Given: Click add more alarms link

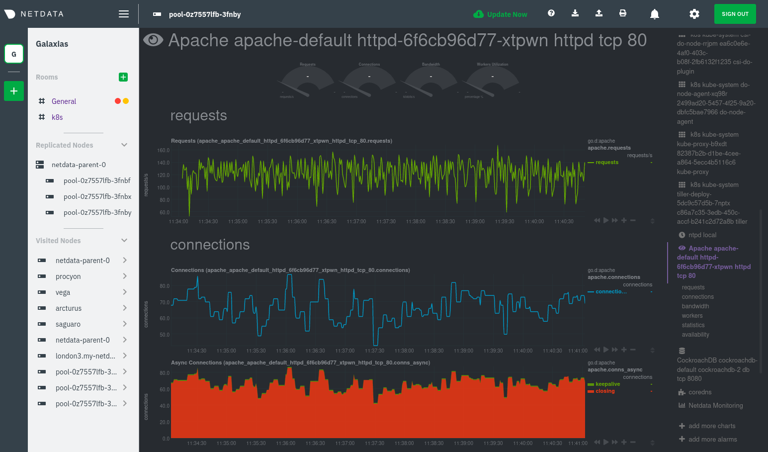Looking at the screenshot, I should [708, 439].
